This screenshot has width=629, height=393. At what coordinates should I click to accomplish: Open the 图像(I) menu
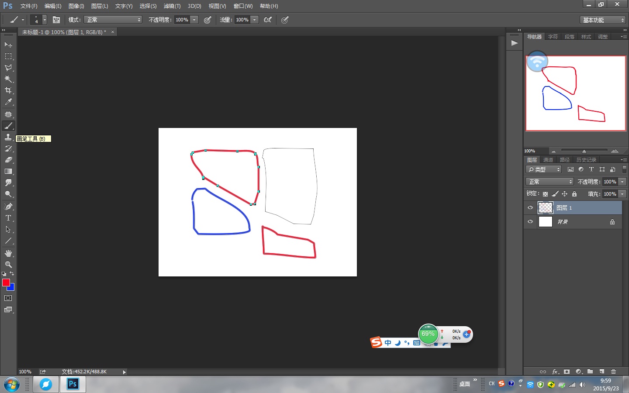point(76,6)
